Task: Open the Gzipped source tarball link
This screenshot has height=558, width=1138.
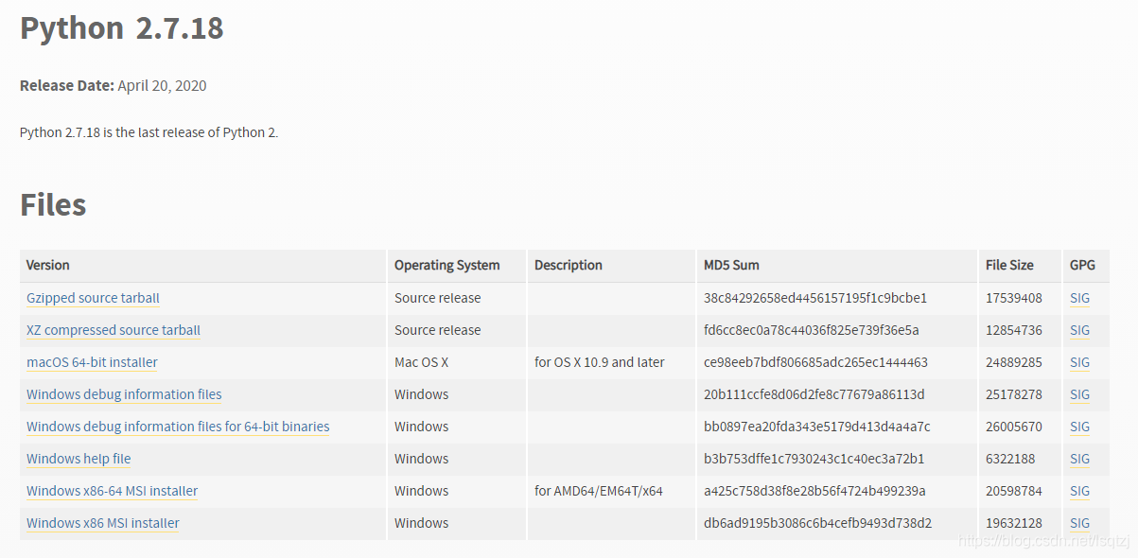Action: click(93, 298)
